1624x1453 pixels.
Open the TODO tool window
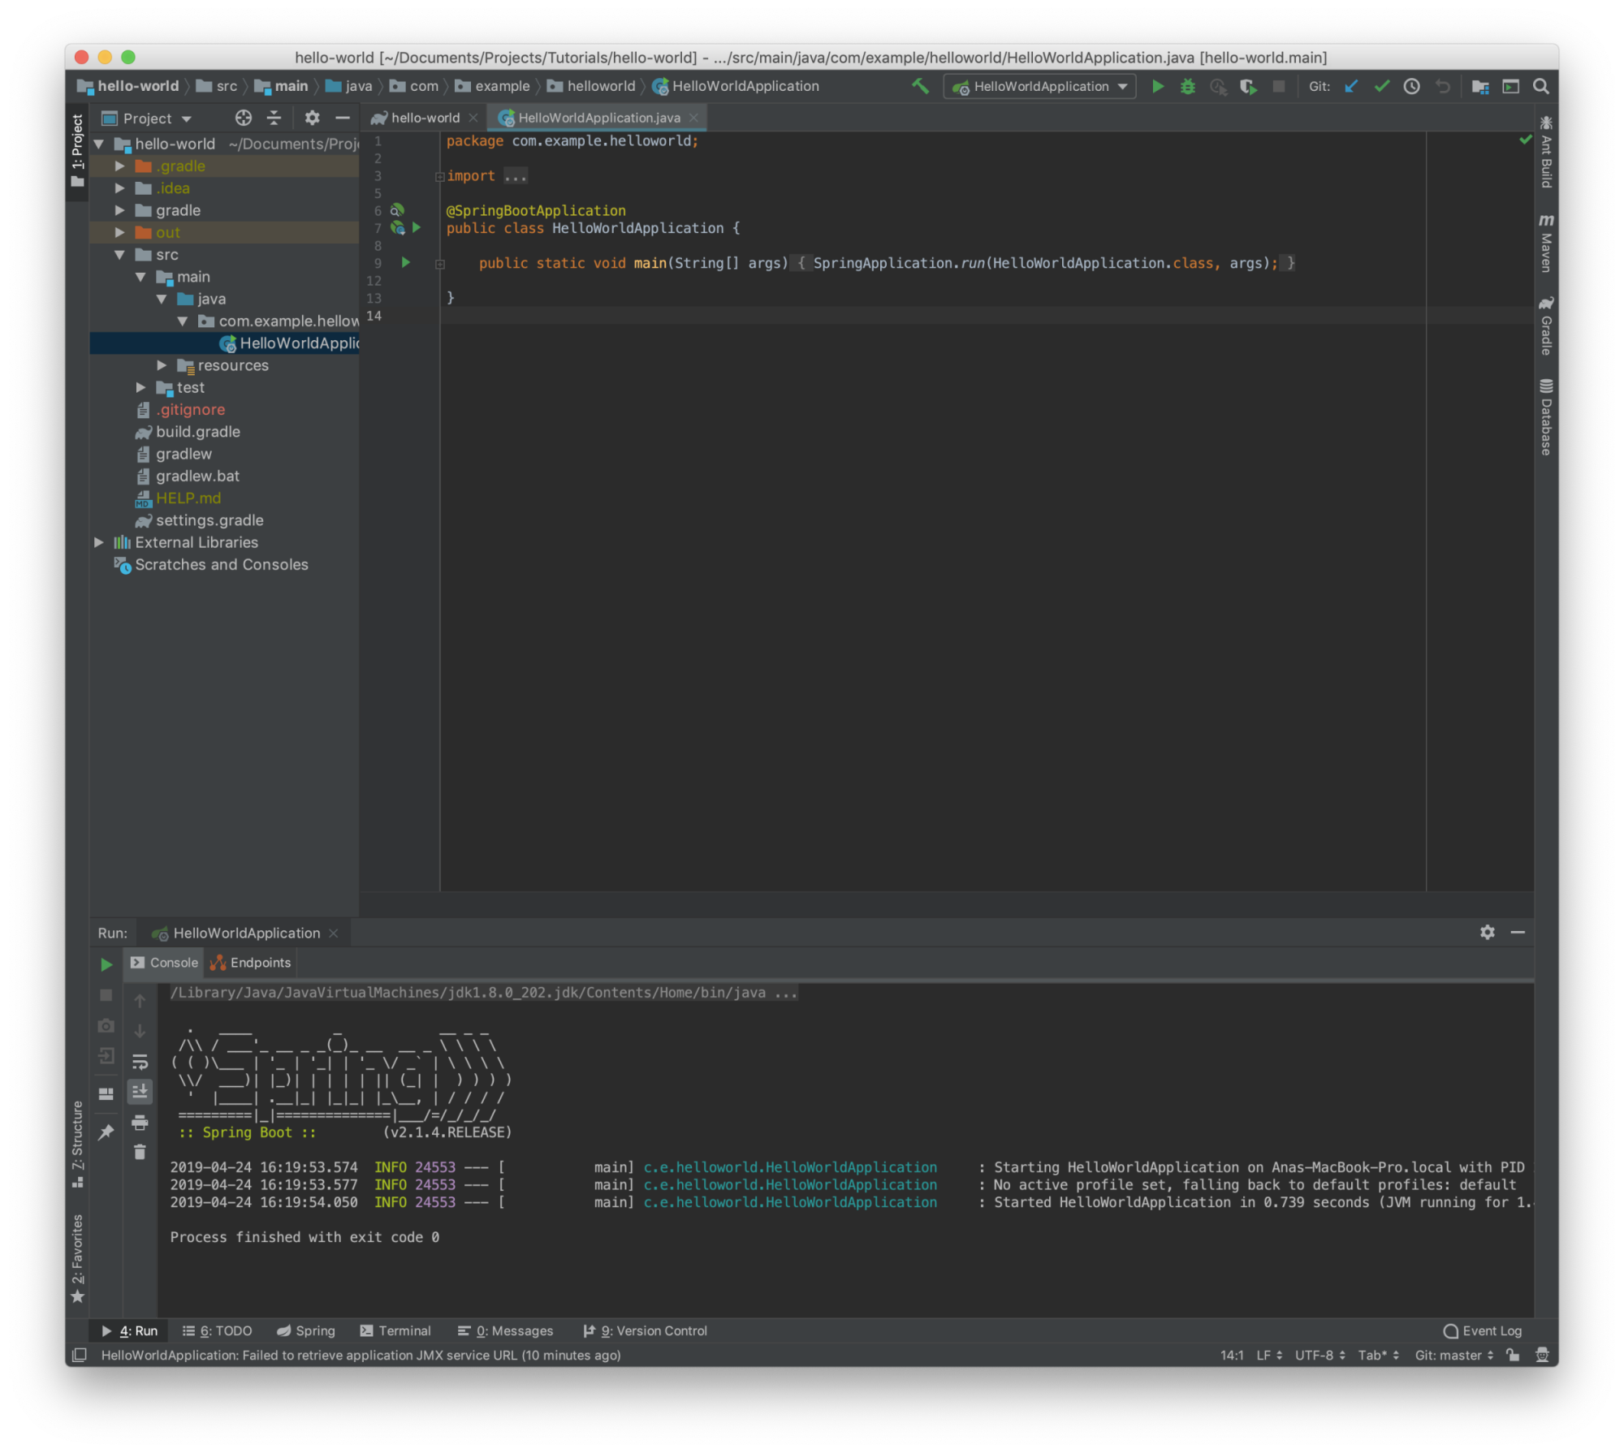(218, 1330)
